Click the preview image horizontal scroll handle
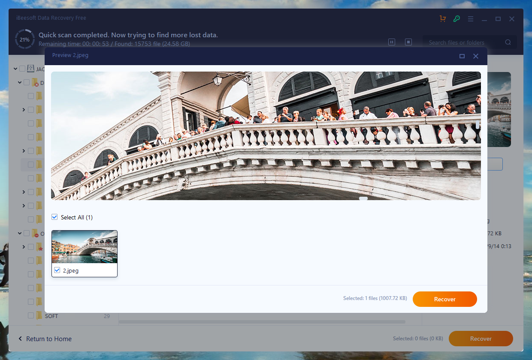The width and height of the screenshot is (532, 360). 363,198
